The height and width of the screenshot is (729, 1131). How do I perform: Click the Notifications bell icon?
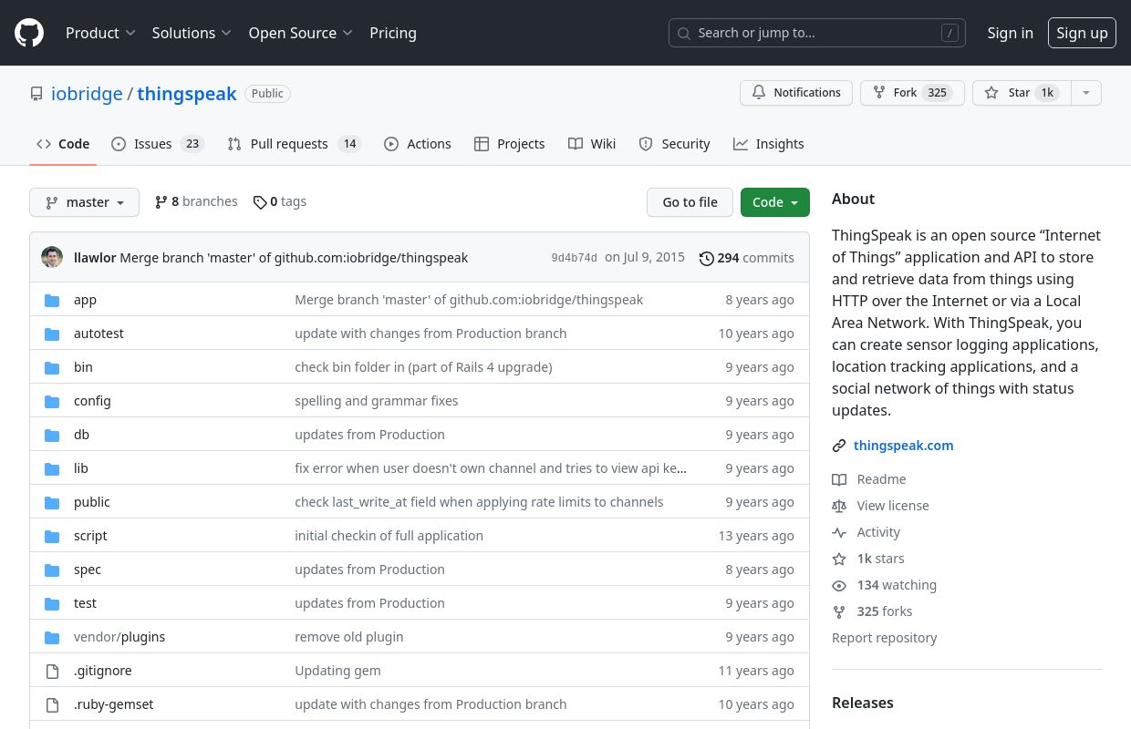(759, 93)
